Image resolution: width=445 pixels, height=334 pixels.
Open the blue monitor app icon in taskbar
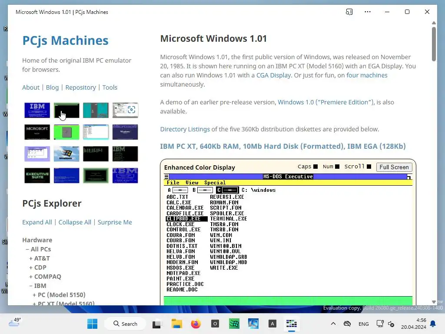(253, 324)
